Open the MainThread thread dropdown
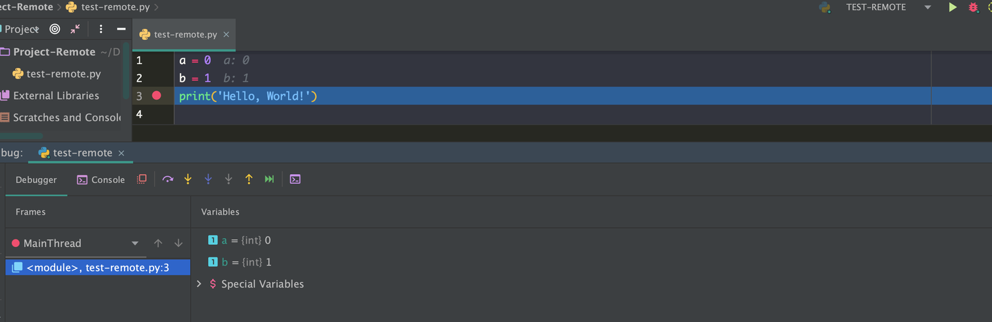The image size is (992, 322). pos(135,244)
